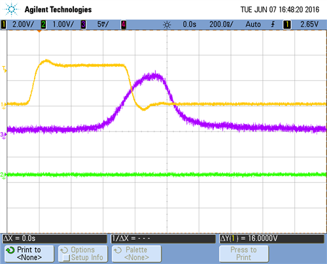Click the Print to softkey rotate icon

pos(10,250)
